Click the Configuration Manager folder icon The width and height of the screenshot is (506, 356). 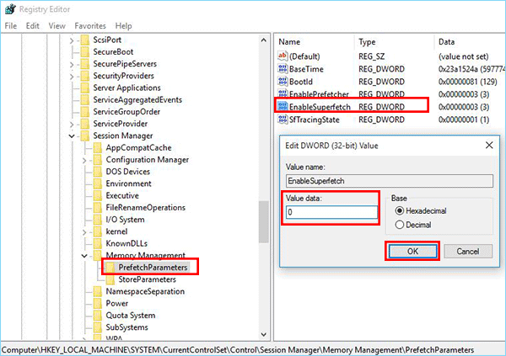coord(98,160)
